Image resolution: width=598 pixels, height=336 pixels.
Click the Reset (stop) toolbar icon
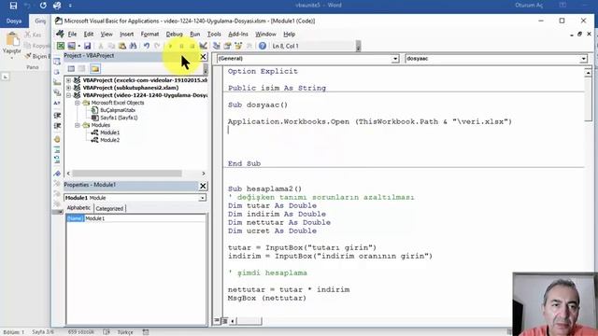(x=192, y=46)
